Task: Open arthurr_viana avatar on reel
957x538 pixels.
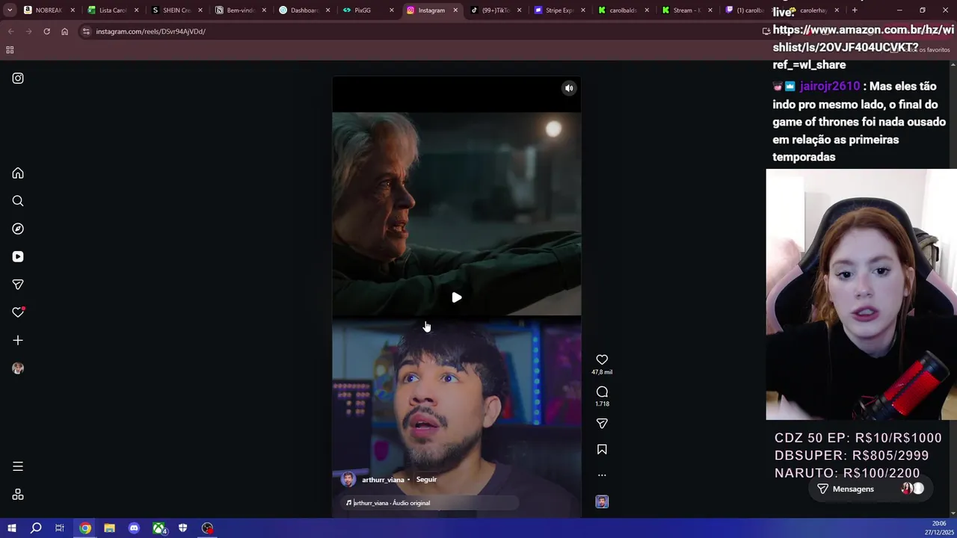Action: pyautogui.click(x=348, y=480)
